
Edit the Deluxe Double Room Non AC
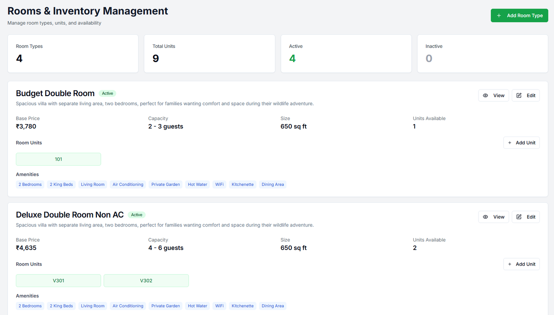click(526, 217)
